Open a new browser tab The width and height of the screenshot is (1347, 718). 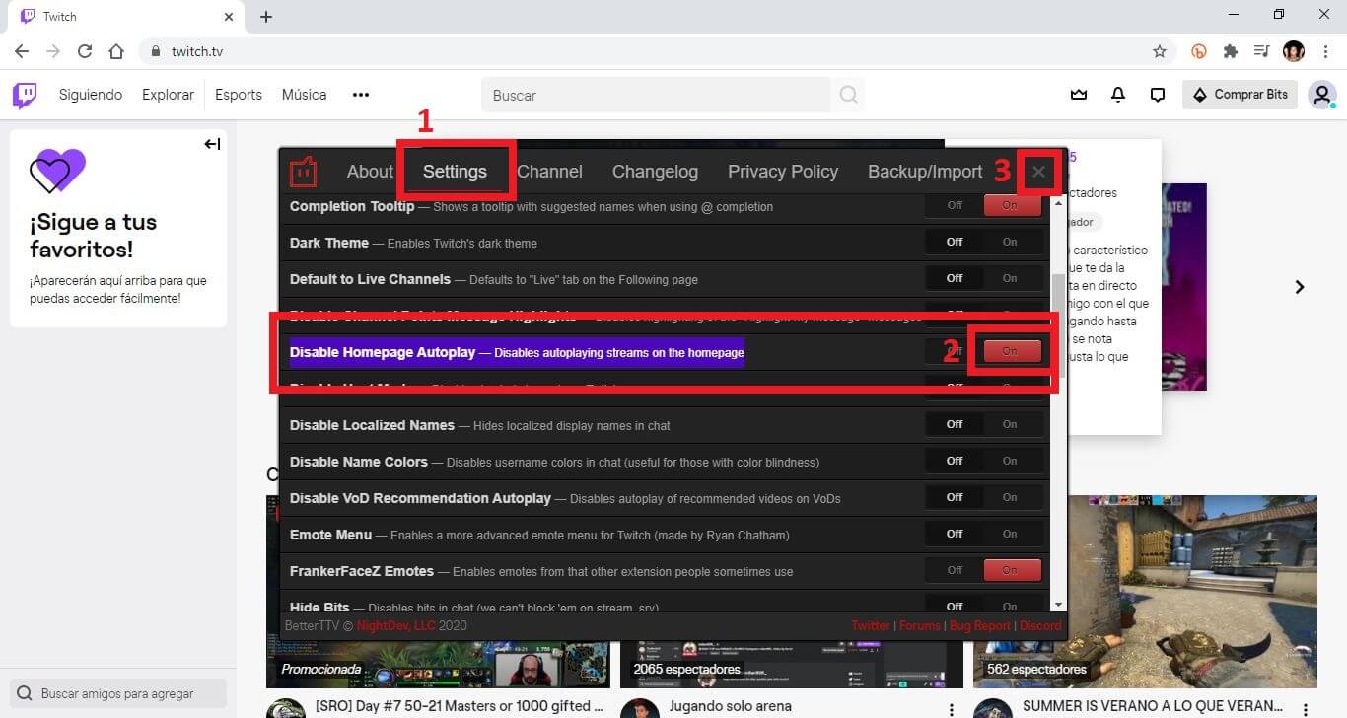pyautogui.click(x=266, y=16)
